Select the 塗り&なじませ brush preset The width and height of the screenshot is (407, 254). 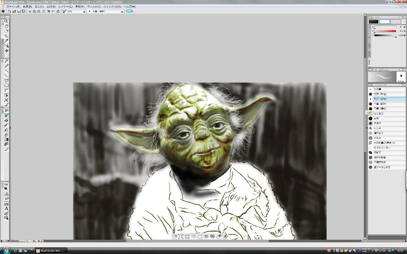click(387, 167)
